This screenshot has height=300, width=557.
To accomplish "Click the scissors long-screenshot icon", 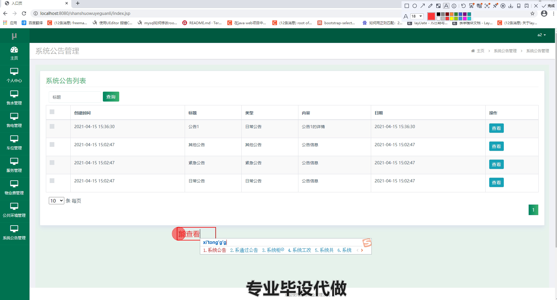I will click(471, 6).
